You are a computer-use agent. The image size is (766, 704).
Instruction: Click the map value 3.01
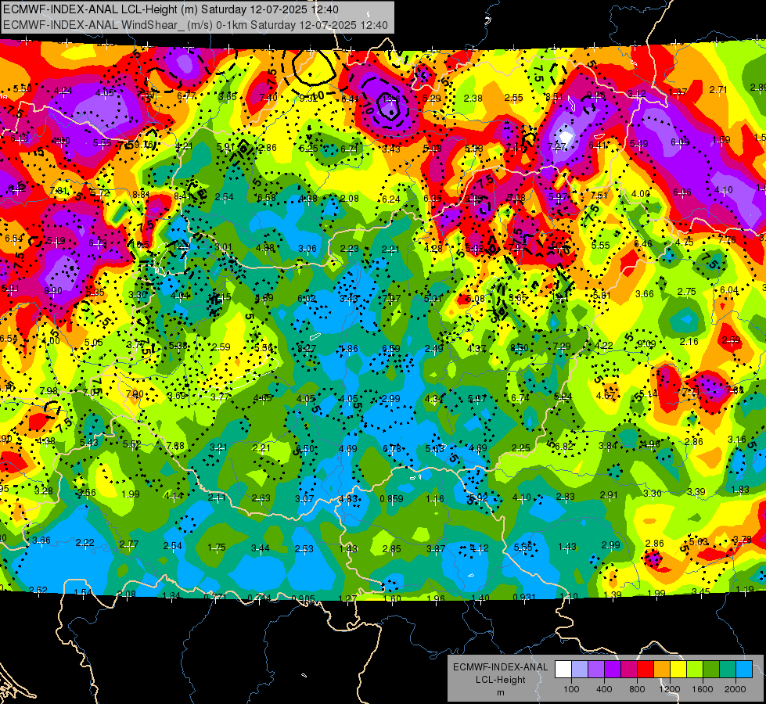[x=223, y=247]
